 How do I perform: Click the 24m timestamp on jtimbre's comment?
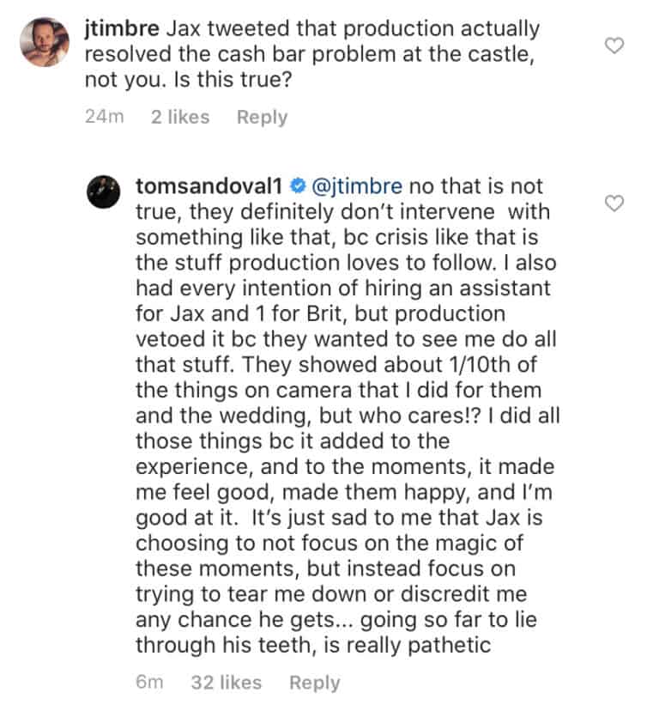tap(104, 117)
